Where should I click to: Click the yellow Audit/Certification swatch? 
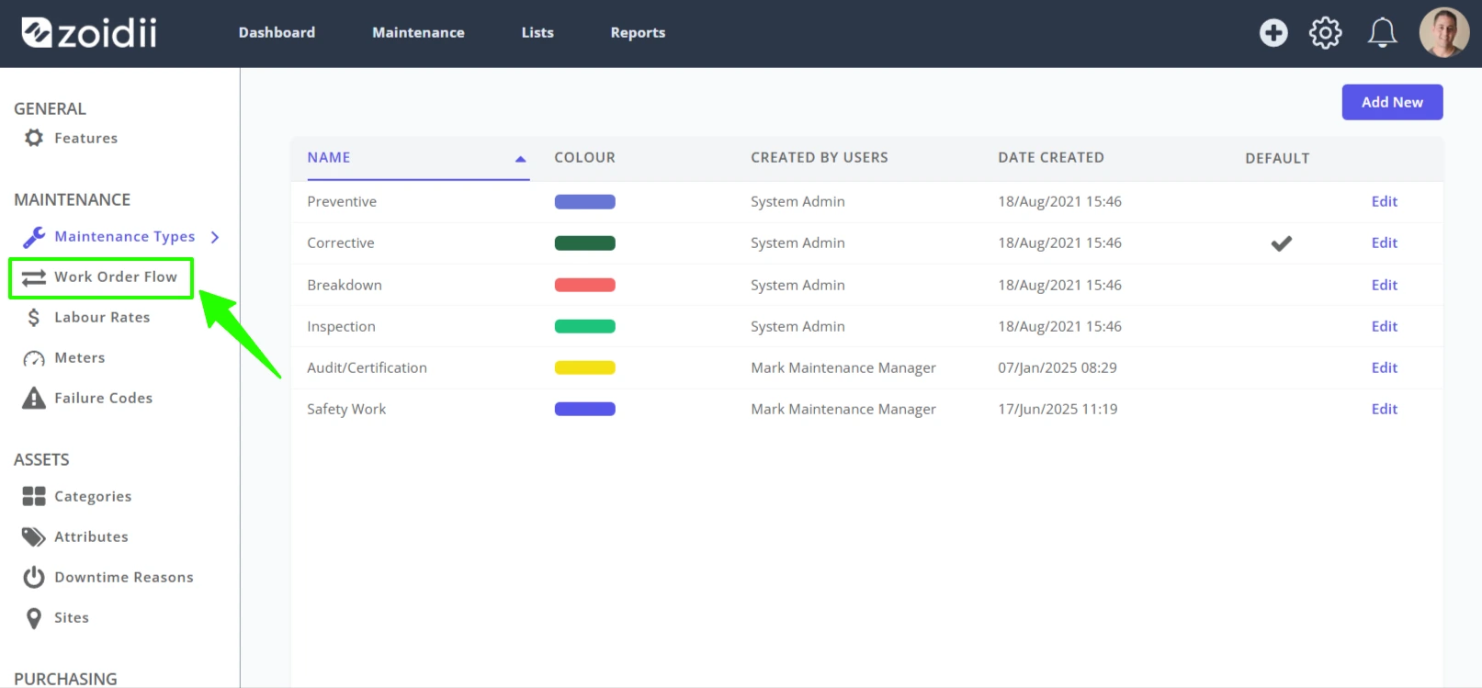point(584,367)
